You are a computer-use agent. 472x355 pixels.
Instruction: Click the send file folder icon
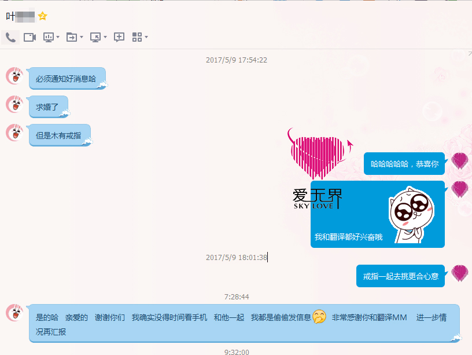pyautogui.click(x=72, y=37)
